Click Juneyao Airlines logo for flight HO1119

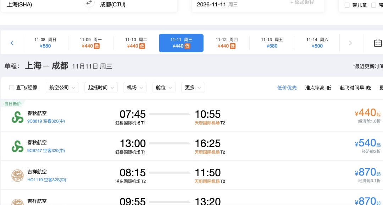(18, 176)
